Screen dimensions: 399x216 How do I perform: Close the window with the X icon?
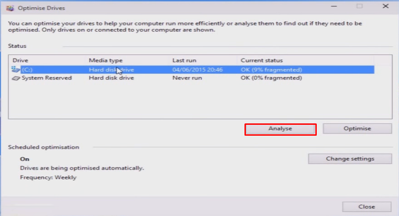point(385,6)
